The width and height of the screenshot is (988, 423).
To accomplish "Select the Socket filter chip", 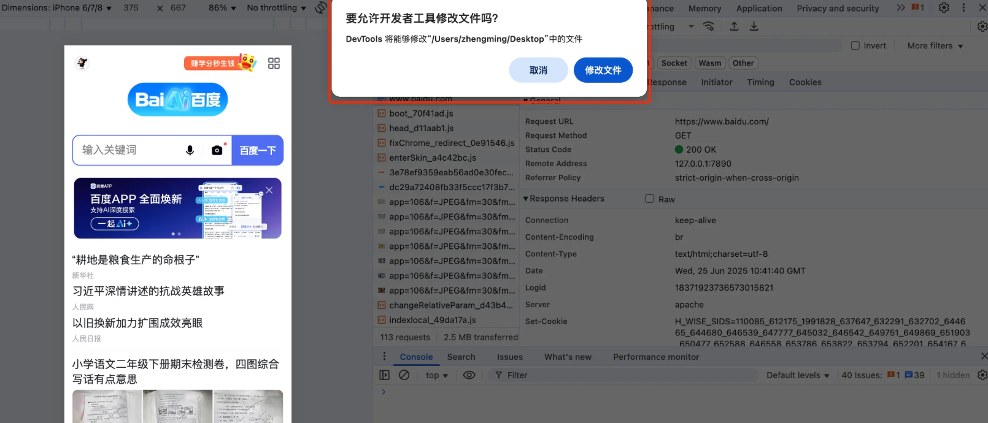I will coord(674,63).
